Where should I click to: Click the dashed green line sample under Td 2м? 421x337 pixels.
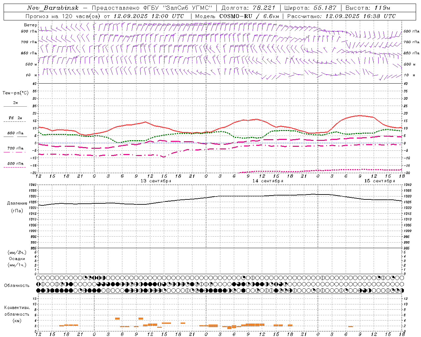tap(14, 122)
